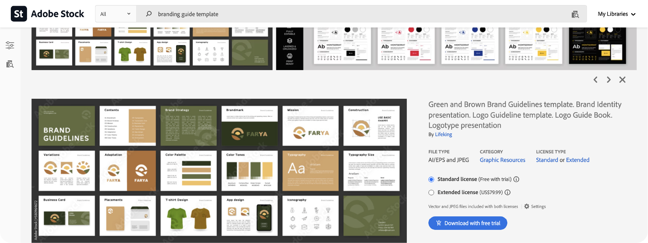Click info icon next to Extended license
Viewport: 648px width, 243px height.
[x=507, y=192]
